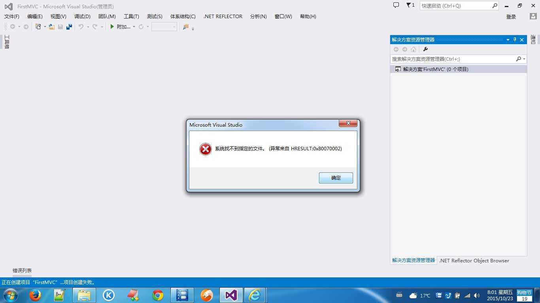Expand the navigate backward history dropdown

[19, 27]
